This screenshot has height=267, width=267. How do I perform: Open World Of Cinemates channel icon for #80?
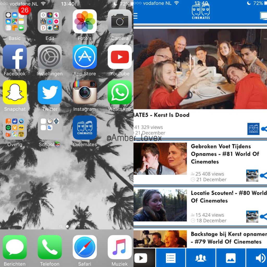tap(252, 217)
